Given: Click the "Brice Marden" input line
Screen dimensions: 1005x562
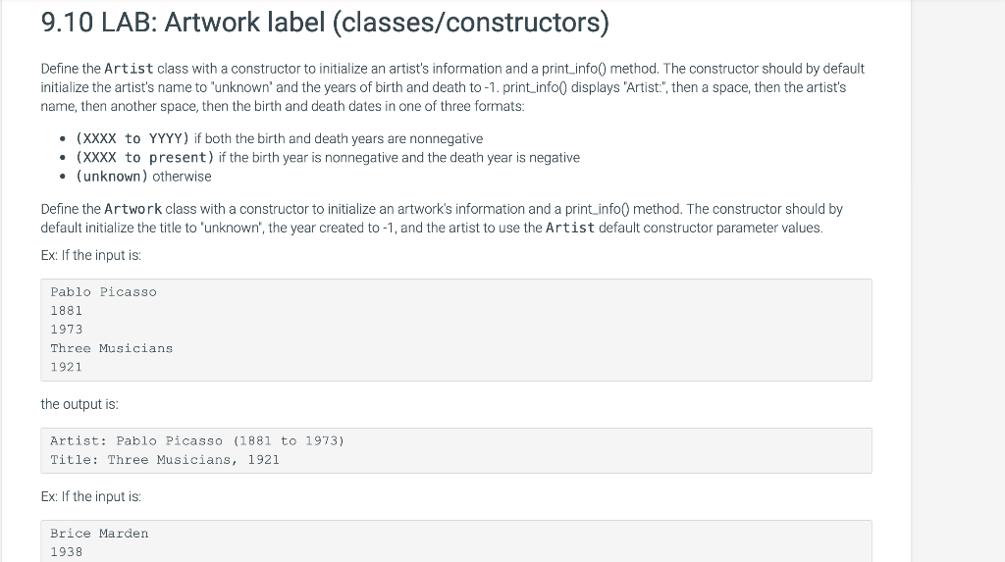Looking at the screenshot, I should [x=99, y=534].
